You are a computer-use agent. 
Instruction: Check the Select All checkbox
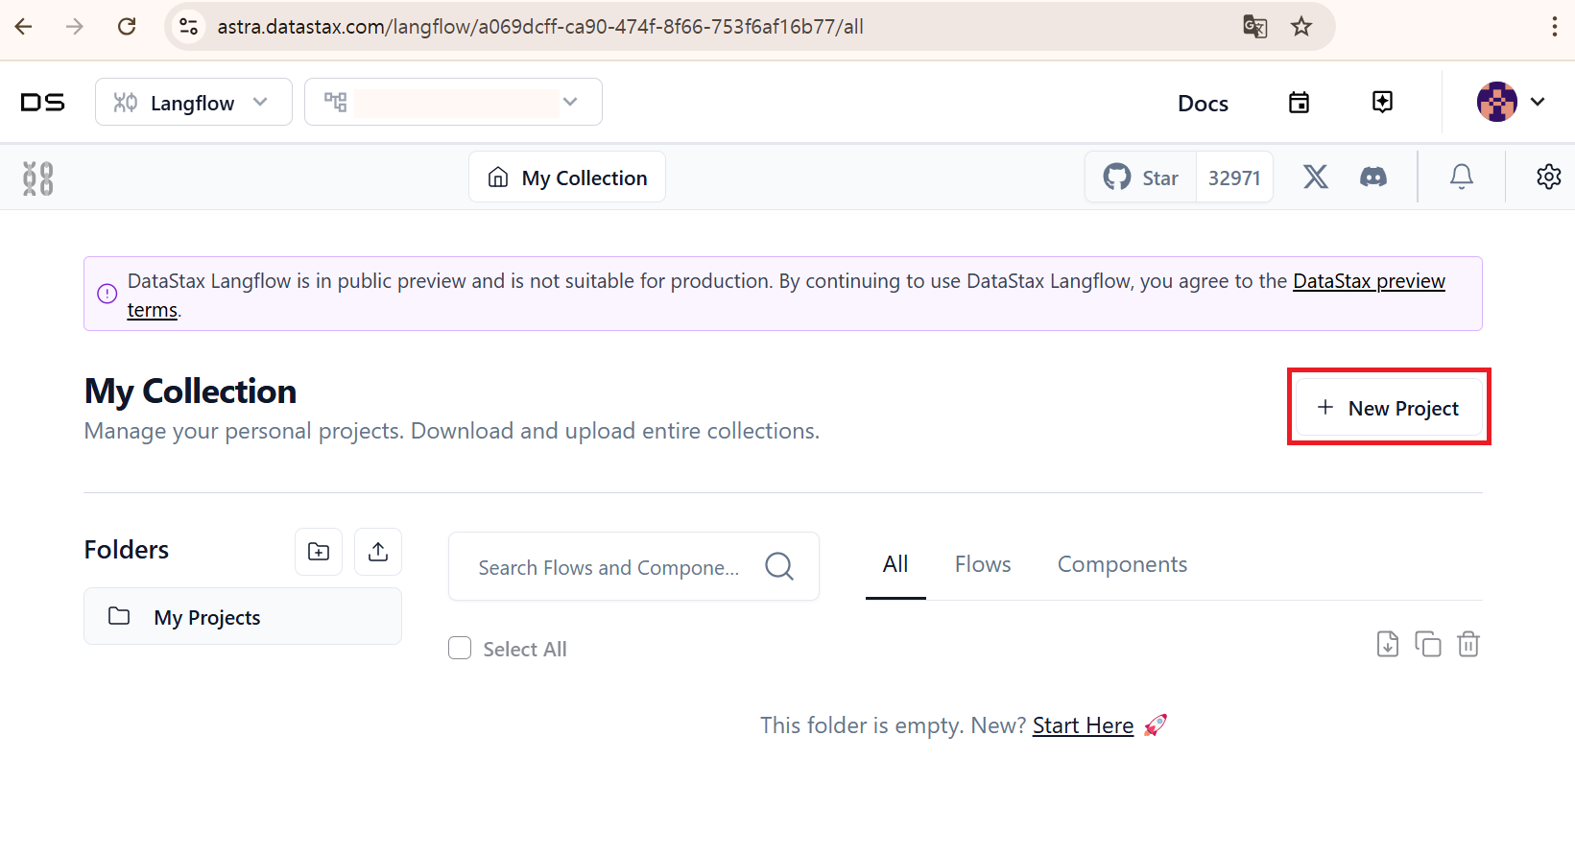tap(460, 649)
